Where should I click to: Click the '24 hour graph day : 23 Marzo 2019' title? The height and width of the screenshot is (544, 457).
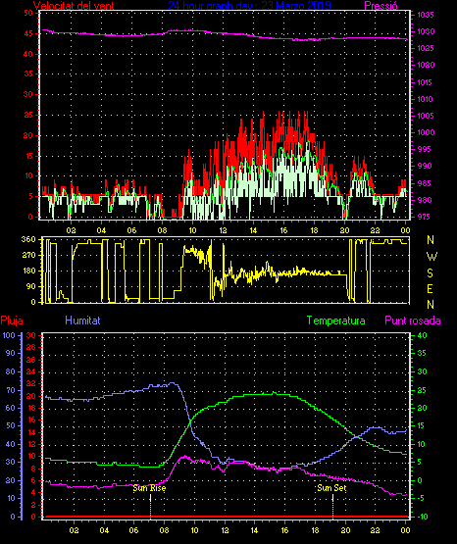[x=249, y=5]
